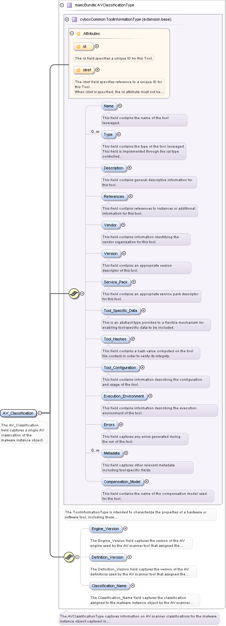Screen dimensions: 226x626
Task: Collapse the AV_Classification root element
Action: coord(40,413)
